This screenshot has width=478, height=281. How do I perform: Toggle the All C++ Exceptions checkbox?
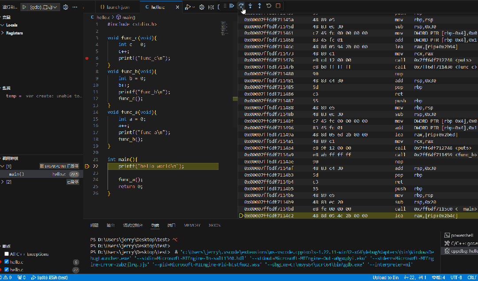(6, 254)
